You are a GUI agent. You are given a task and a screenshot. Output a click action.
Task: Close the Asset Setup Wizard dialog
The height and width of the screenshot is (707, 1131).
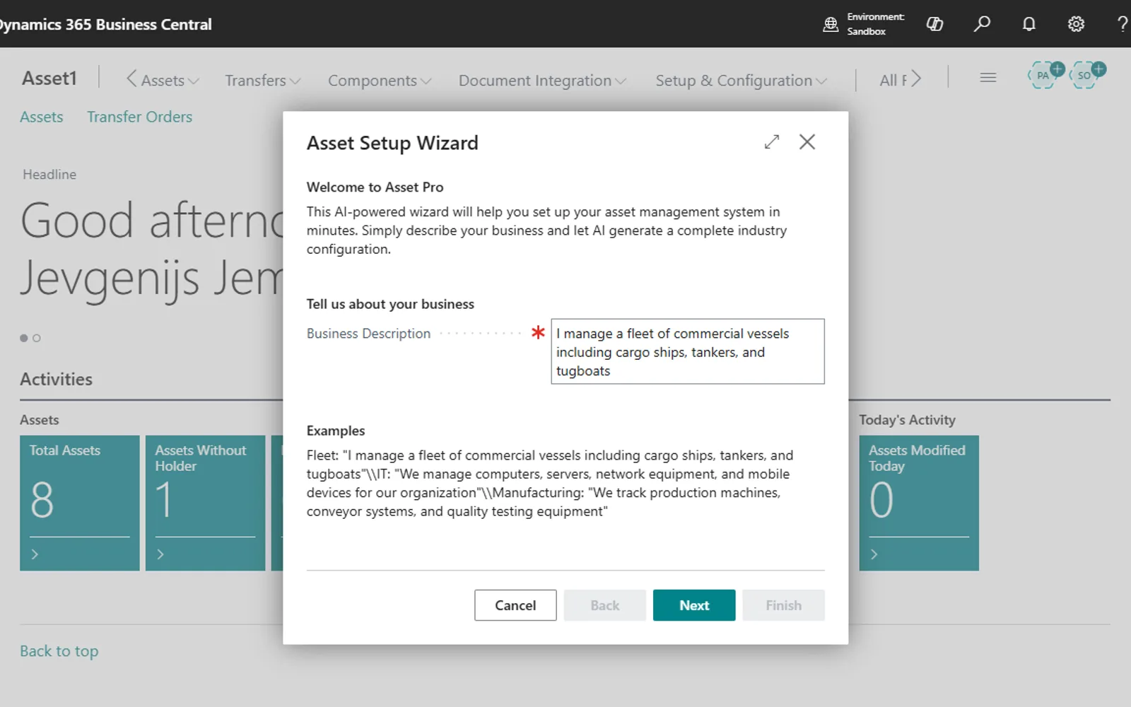pos(807,142)
